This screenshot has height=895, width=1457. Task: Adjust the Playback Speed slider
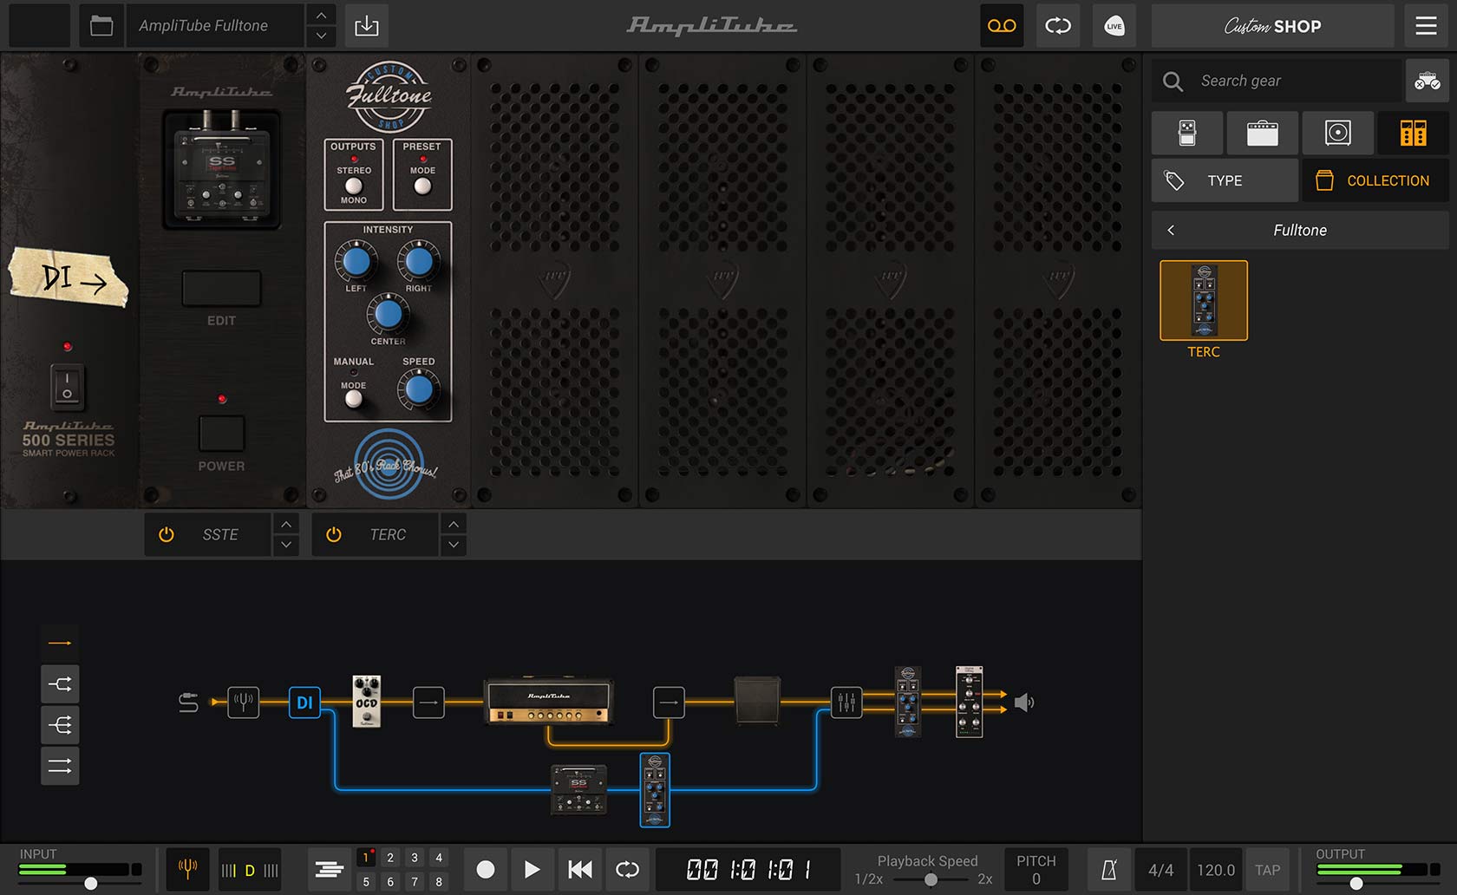[931, 879]
